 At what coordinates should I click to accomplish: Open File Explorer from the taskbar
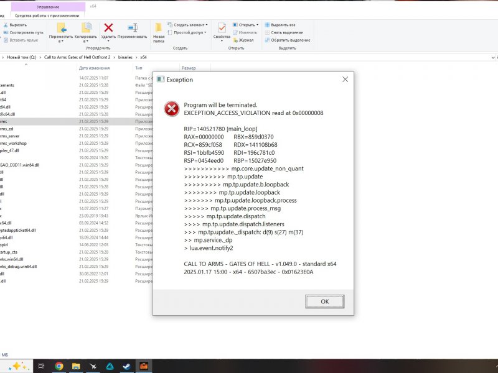pyautogui.click(x=76, y=366)
